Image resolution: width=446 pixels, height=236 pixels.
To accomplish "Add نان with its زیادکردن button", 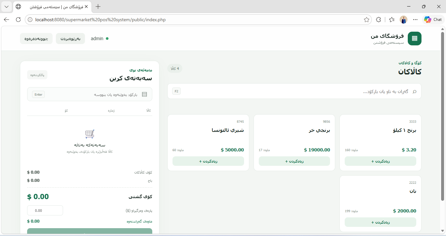I will point(380,222).
